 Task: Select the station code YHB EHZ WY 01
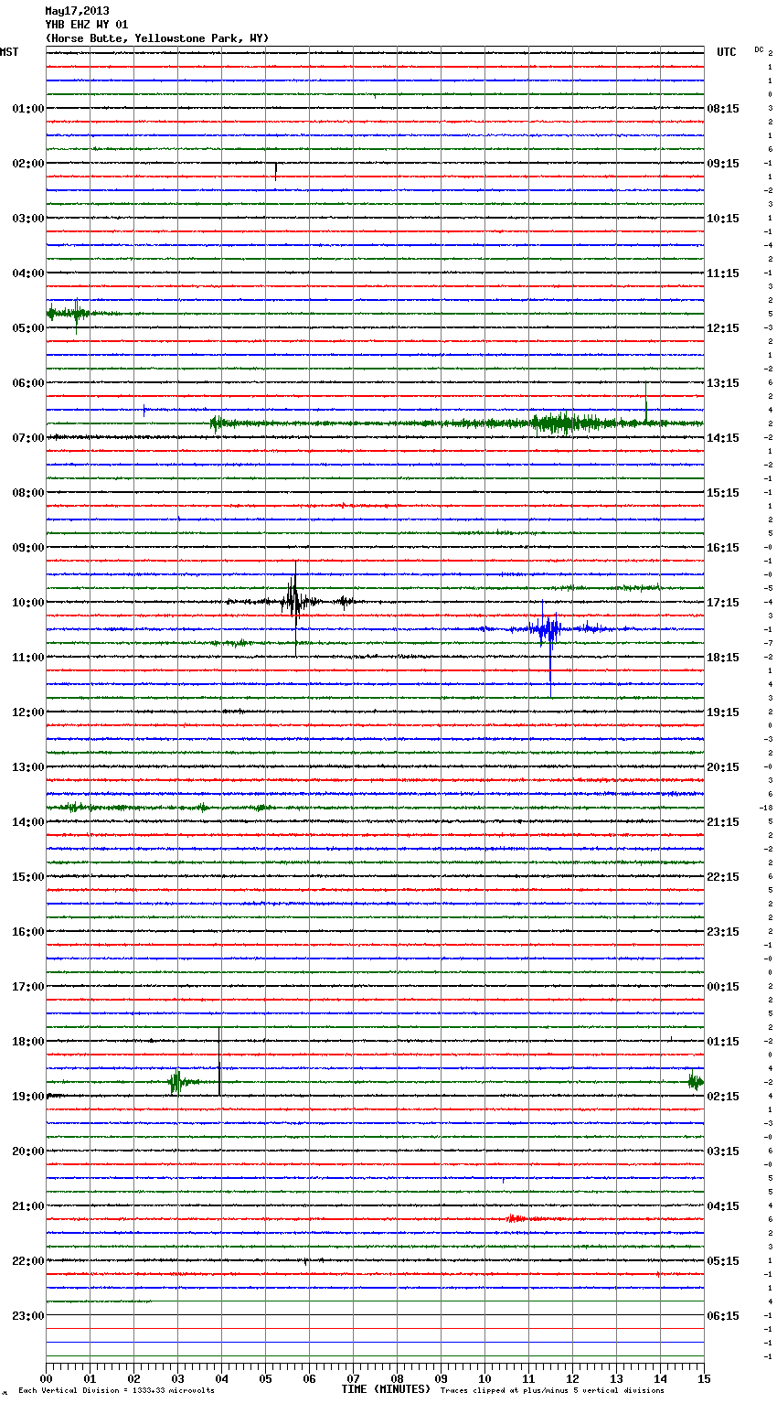click(87, 25)
